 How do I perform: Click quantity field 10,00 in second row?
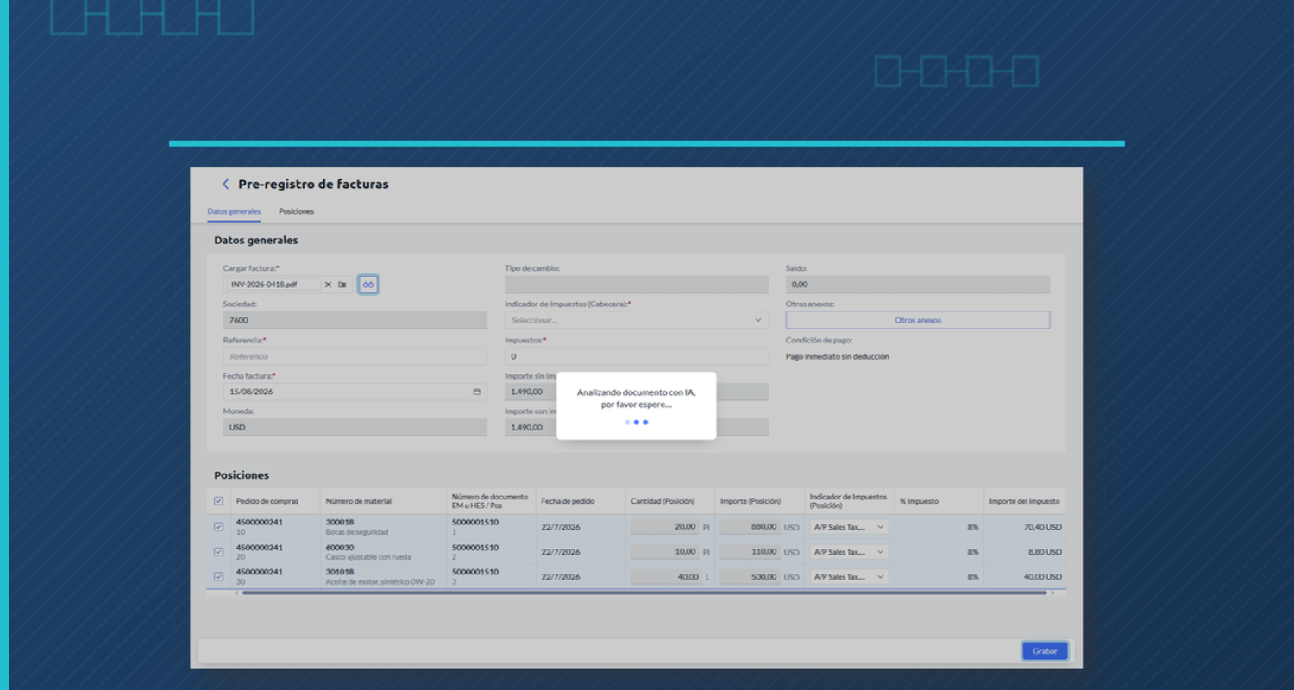(x=664, y=552)
